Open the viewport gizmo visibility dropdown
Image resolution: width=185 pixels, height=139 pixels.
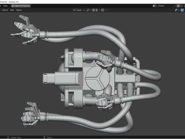click(x=177, y=10)
